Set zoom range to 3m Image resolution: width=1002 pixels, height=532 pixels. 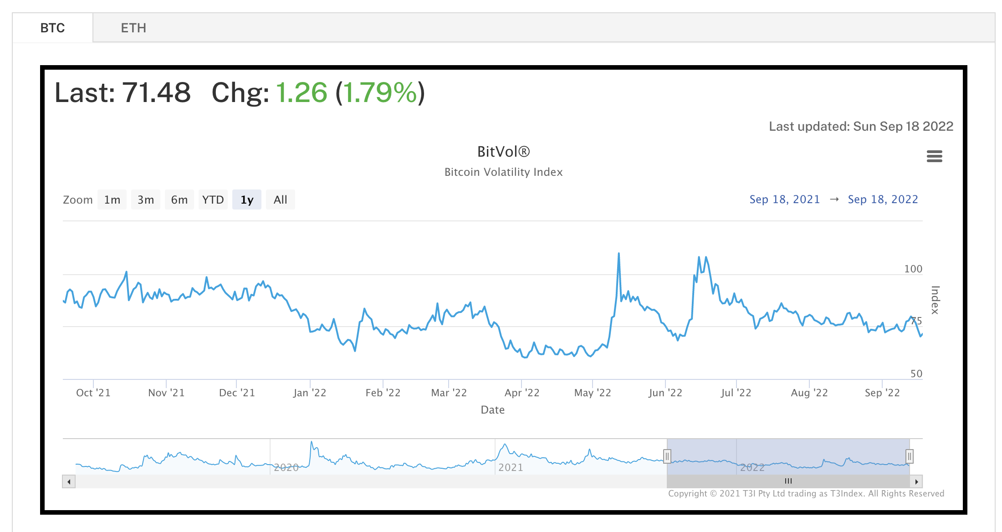tap(146, 199)
